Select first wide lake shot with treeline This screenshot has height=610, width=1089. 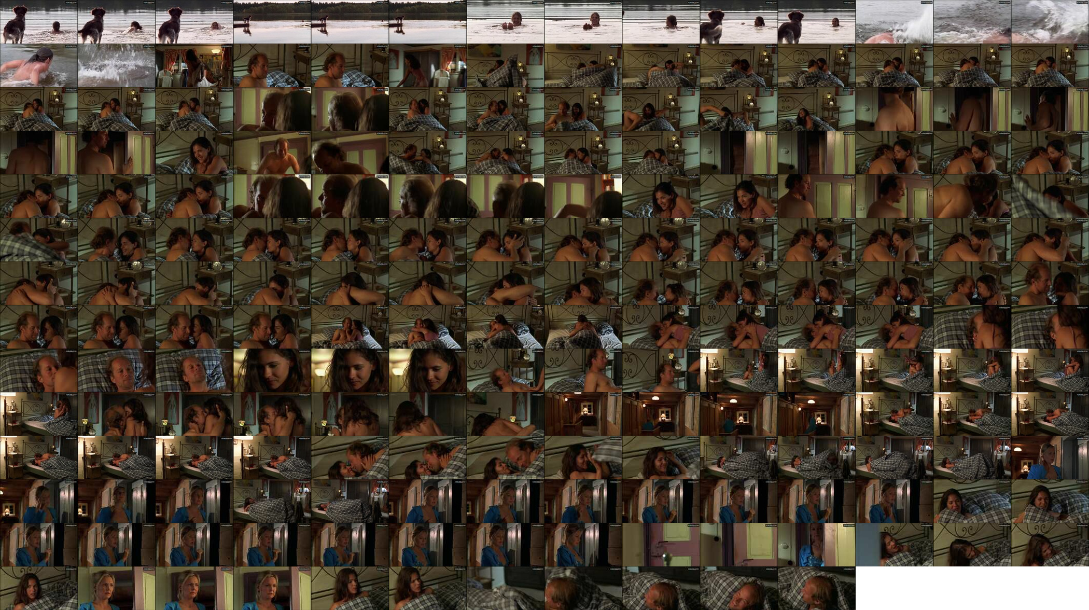(x=272, y=22)
